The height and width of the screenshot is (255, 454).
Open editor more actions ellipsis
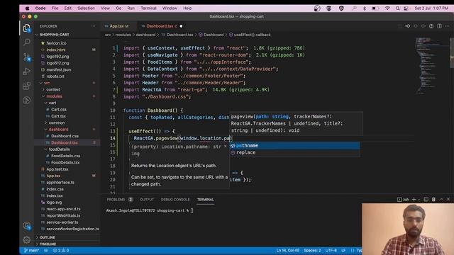tap(448, 26)
